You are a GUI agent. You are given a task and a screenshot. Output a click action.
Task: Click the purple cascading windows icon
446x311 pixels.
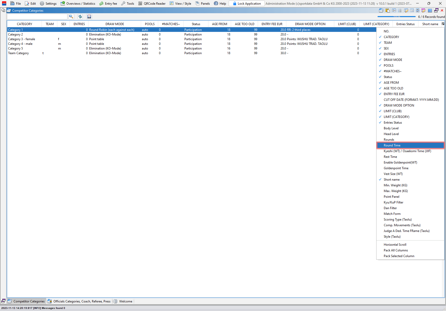click(436, 11)
